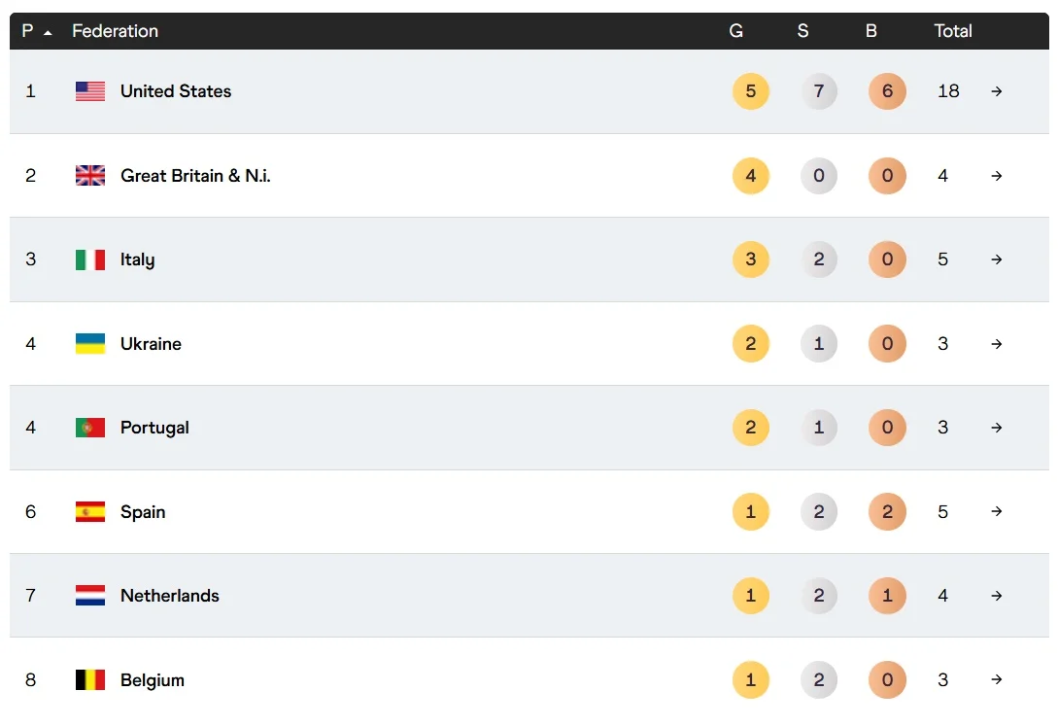This screenshot has width=1058, height=726.
Task: Click the Federation column header
Action: (115, 31)
